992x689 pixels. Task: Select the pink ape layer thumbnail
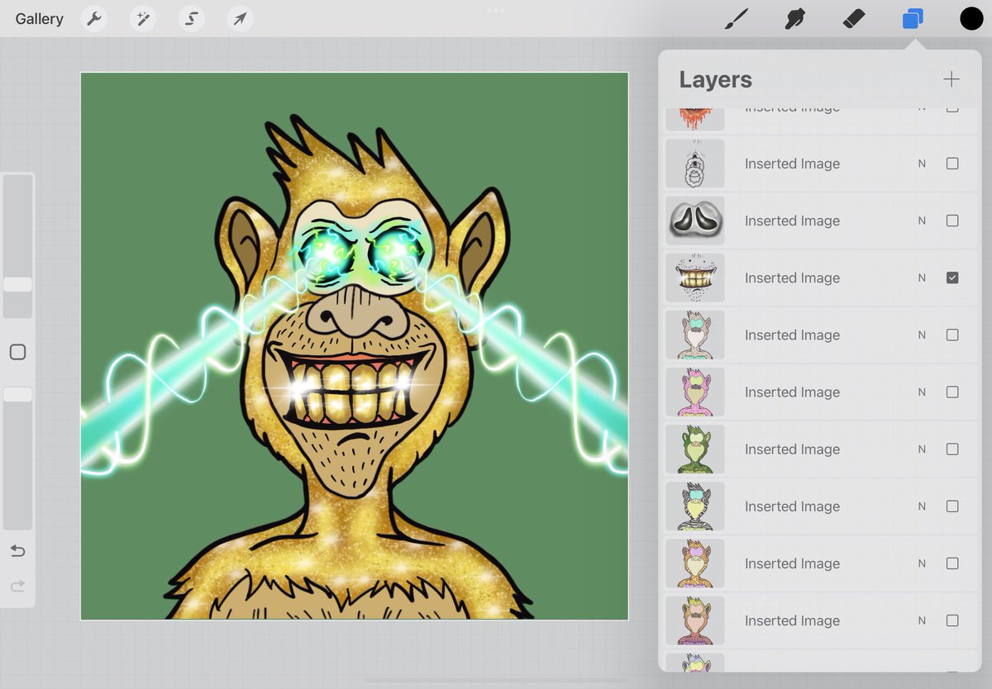[695, 392]
